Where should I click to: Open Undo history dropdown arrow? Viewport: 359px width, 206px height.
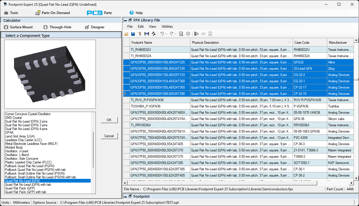tap(166, 34)
